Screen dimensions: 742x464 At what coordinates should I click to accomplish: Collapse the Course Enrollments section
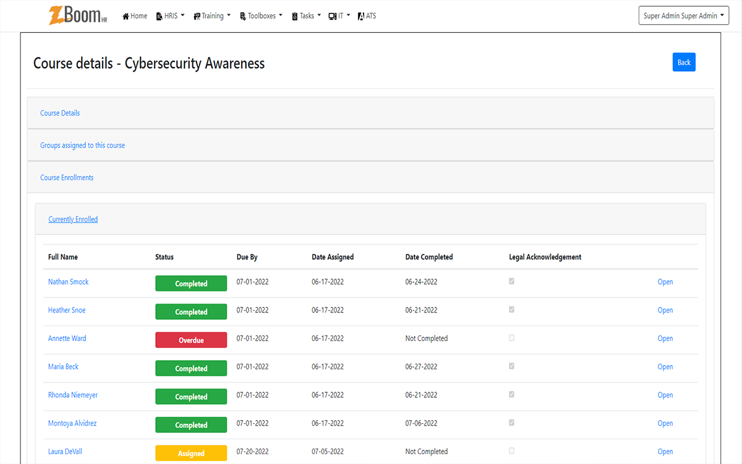click(x=67, y=178)
